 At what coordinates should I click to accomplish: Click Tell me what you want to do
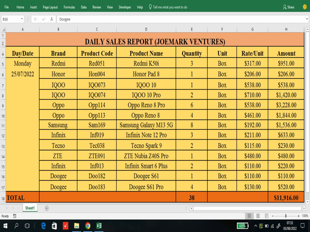[x=168, y=7]
